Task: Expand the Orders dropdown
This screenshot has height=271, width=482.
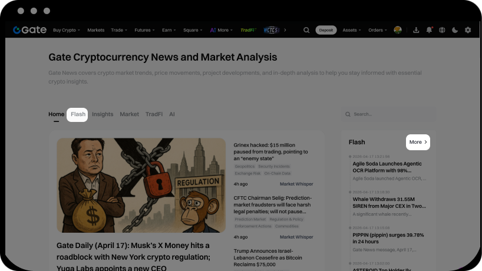Action: point(378,30)
